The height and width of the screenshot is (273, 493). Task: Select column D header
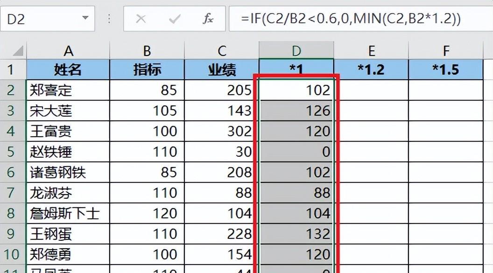[x=296, y=50]
